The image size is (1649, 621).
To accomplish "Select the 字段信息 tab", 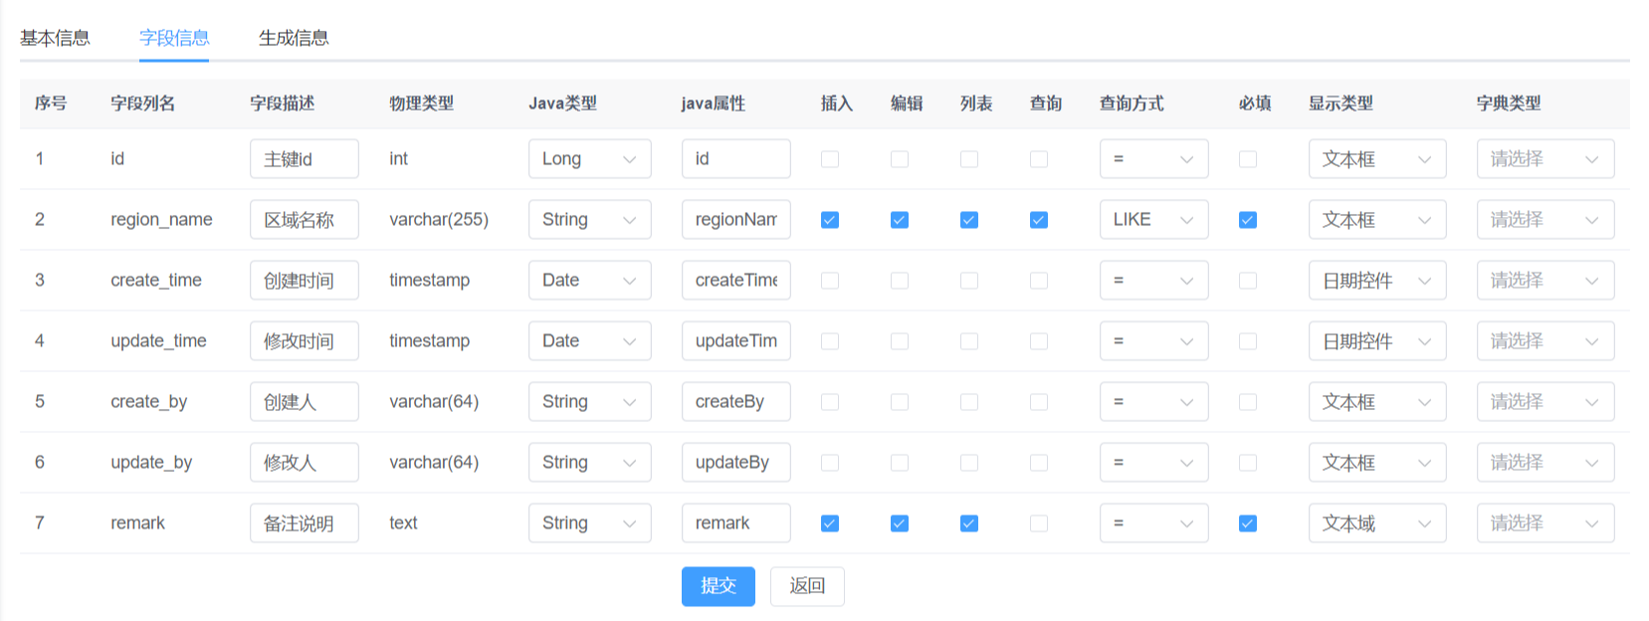I will 174,38.
